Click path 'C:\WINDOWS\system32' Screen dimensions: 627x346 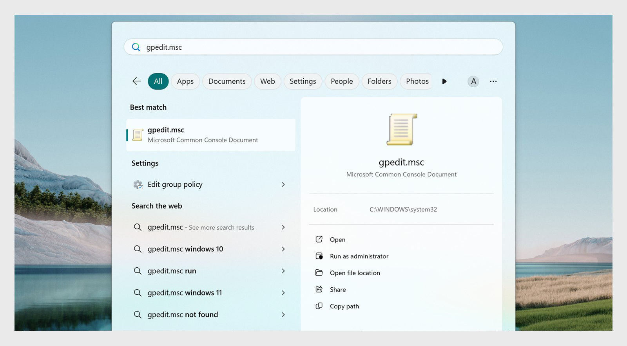click(x=403, y=209)
